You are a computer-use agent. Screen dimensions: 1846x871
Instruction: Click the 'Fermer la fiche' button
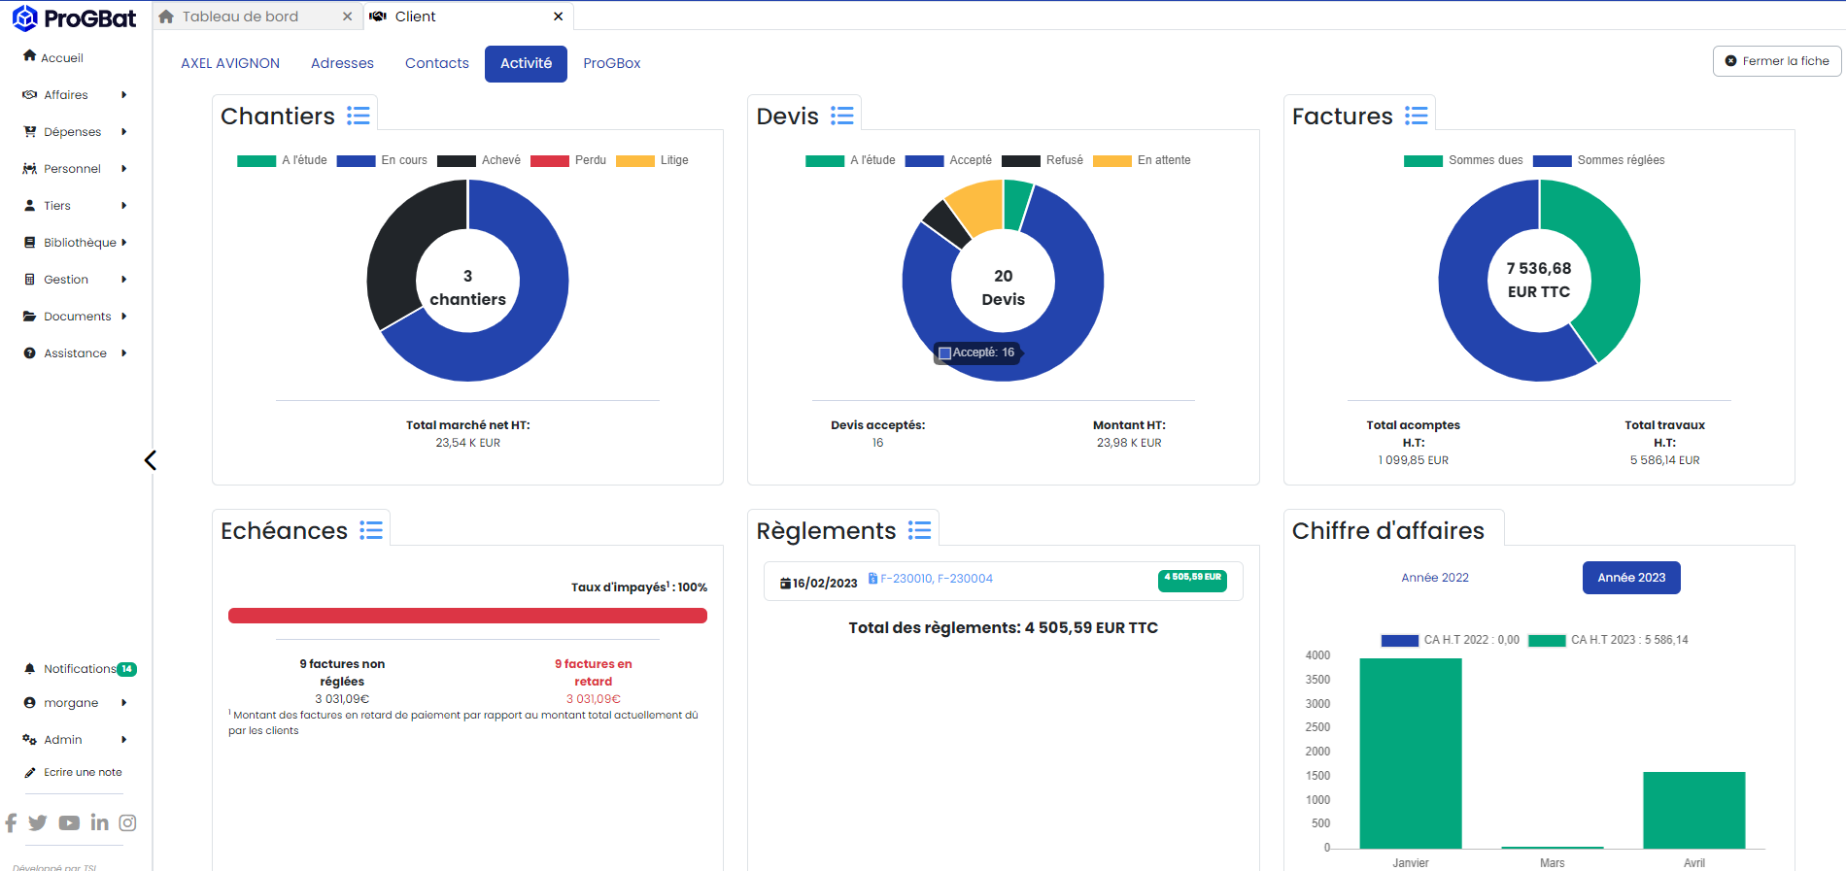pos(1776,61)
